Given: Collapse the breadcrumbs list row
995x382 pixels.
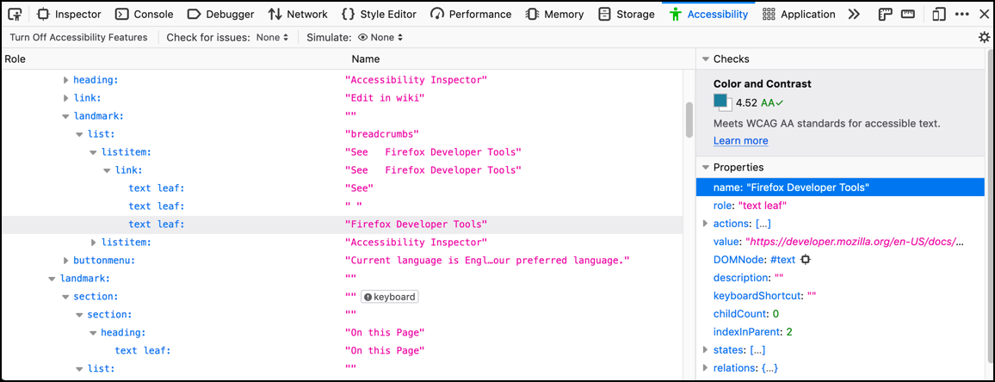Looking at the screenshot, I should pyautogui.click(x=79, y=134).
